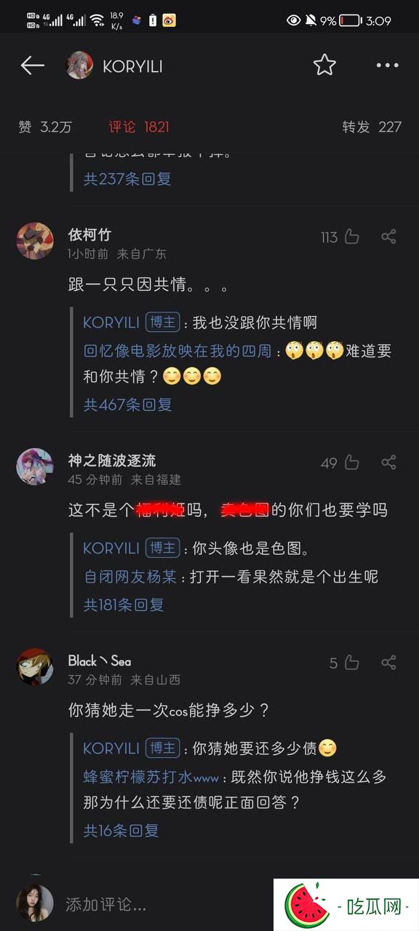Switch to the 评论 1821 tab

[139, 127]
